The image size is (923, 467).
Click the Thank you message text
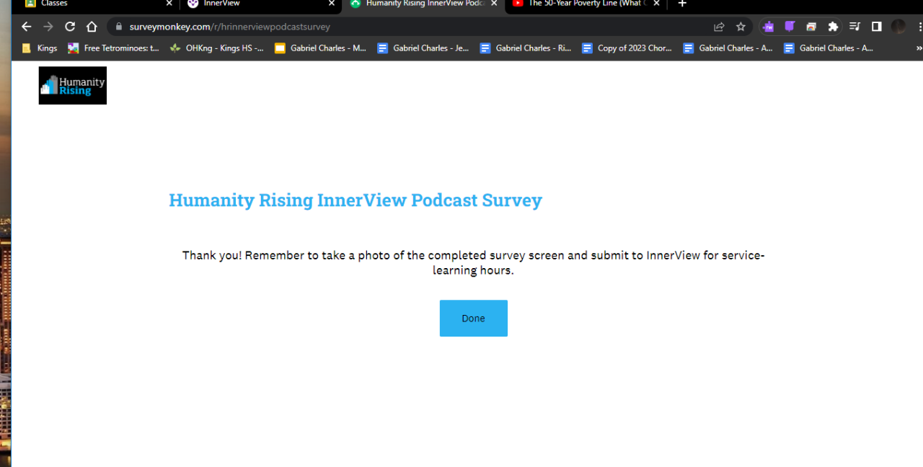(x=473, y=263)
